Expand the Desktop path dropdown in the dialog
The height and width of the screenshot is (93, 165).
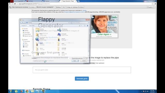click(69, 23)
